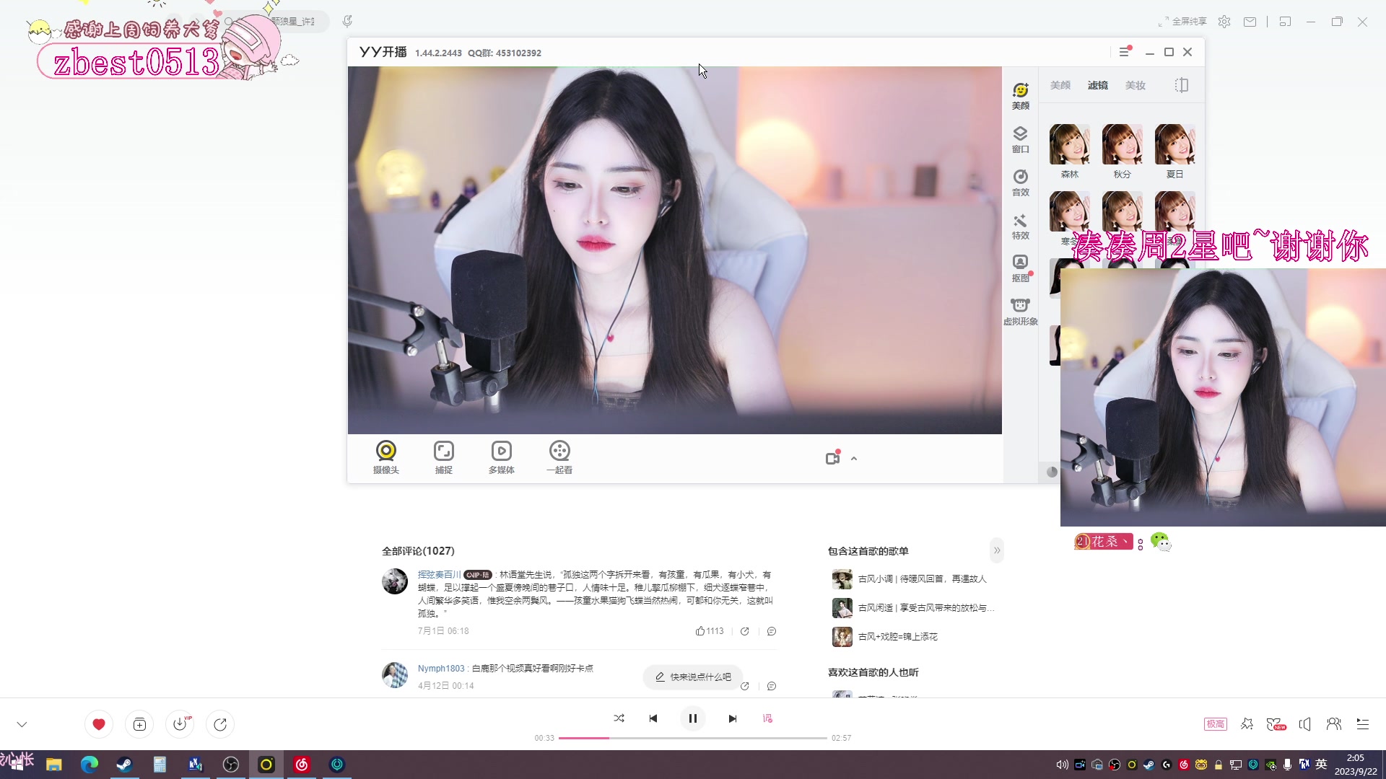1386x779 pixels.
Task: Expand the playlists section double-chevron
Action: [x=997, y=550]
